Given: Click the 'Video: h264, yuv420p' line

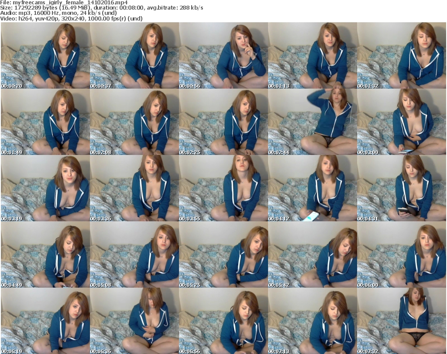Looking at the screenshot, I should tap(71, 18).
